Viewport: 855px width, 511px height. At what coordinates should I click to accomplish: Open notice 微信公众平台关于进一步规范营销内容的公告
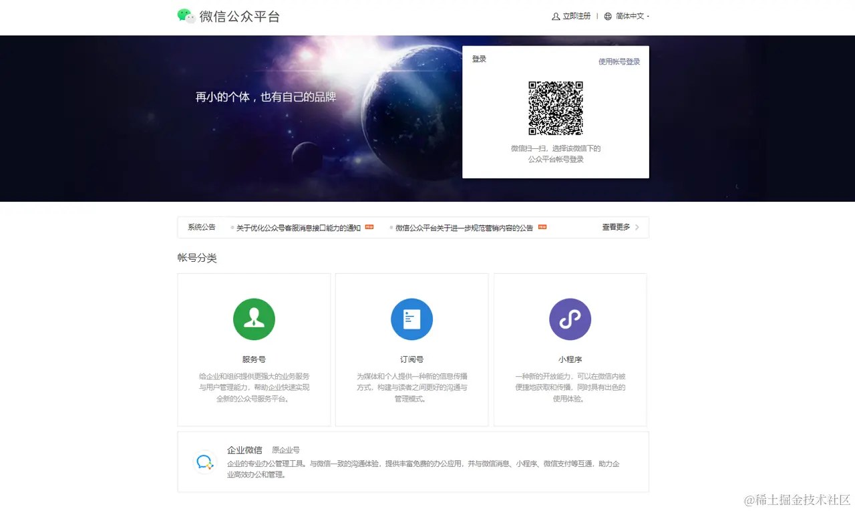[x=464, y=228]
